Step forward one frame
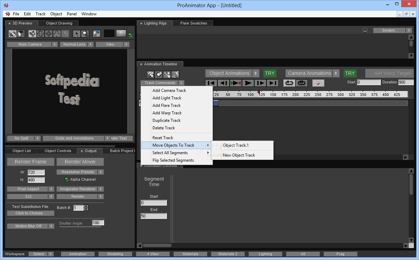Screen dimensions: 419x260 click(261, 83)
